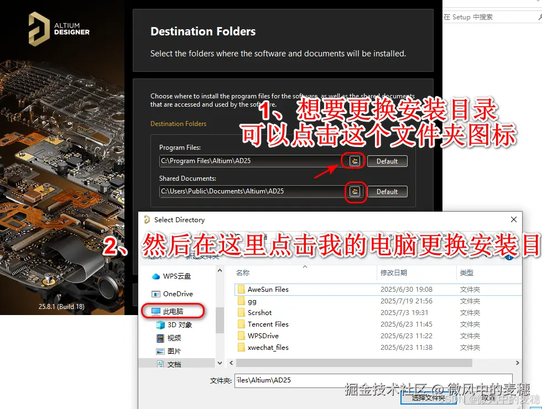The image size is (542, 409).
Task: Open 图片 in the navigation pane
Action: pos(169,351)
